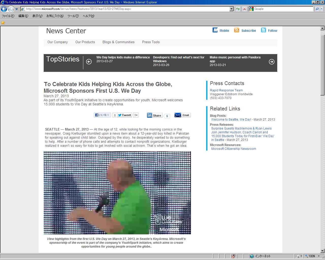Click the vertical scrollbar thumb
325x260 pixels.
point(322,65)
